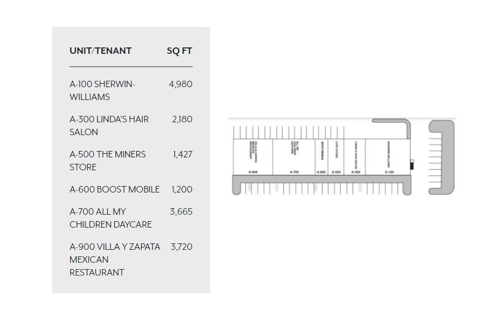The image size is (486, 313).
Task: Click the 2,180 square footage value
Action: [x=182, y=119]
